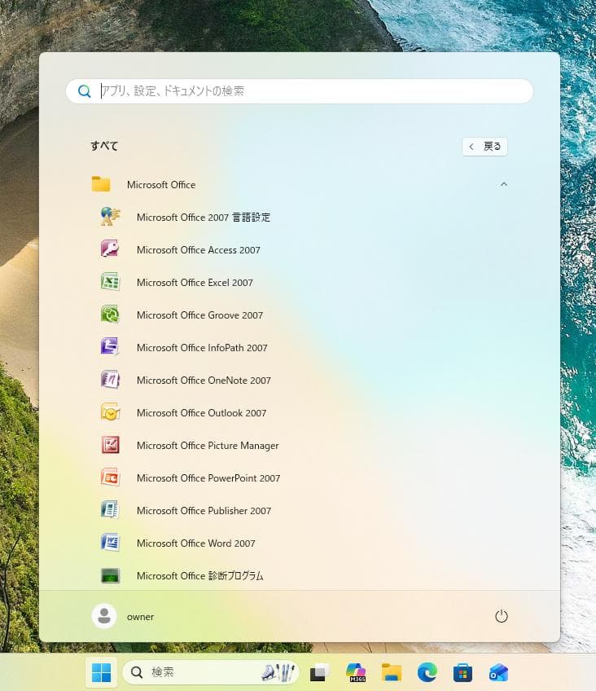Click the Groove 2007 app icon
Screen dimensions: 596x691
(x=110, y=315)
